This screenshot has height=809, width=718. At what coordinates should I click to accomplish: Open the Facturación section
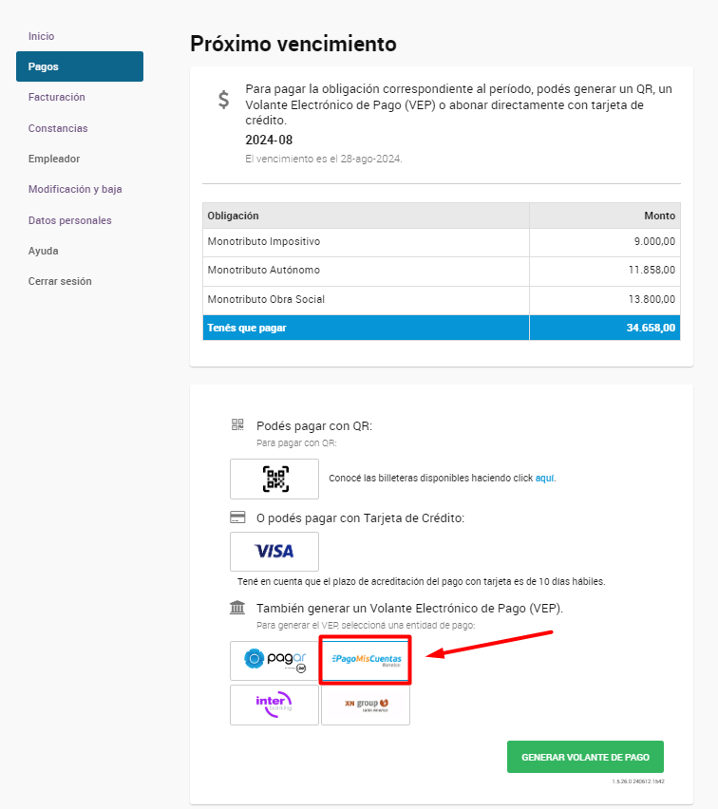57,97
